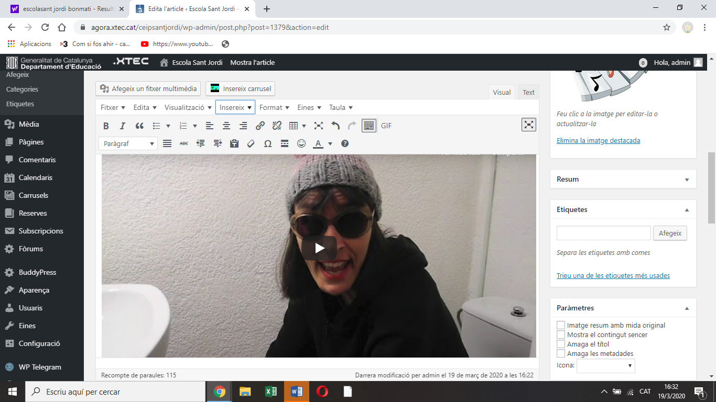Click the Elimina la imatge destacada link
716x402 pixels.
coord(598,140)
